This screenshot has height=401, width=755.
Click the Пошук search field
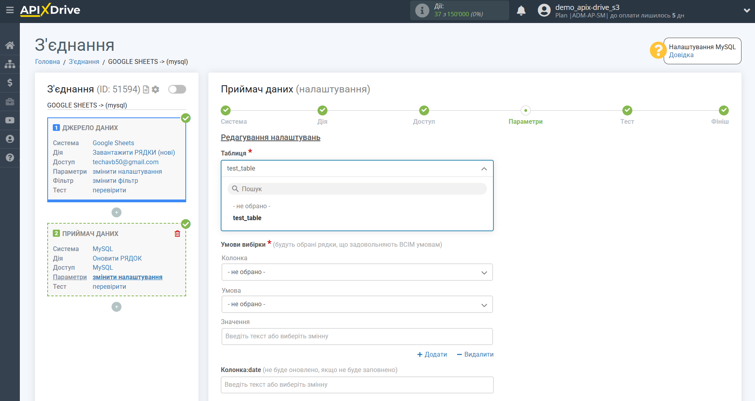coord(357,189)
